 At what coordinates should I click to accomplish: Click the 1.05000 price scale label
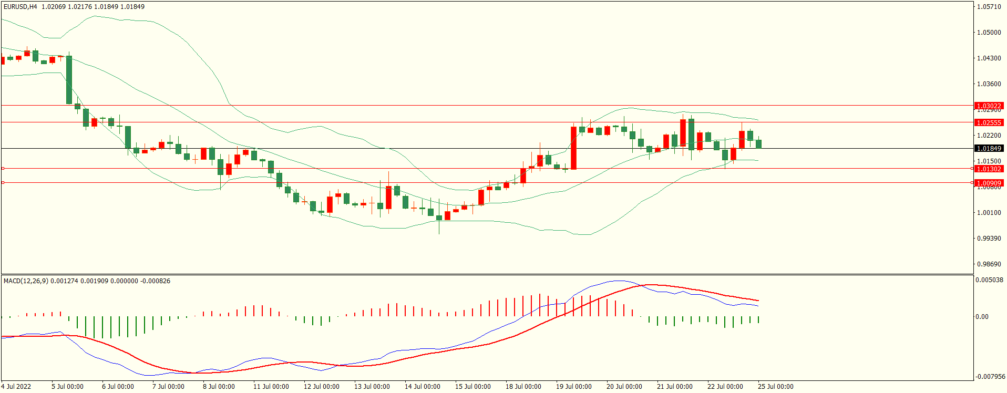pyautogui.click(x=989, y=33)
